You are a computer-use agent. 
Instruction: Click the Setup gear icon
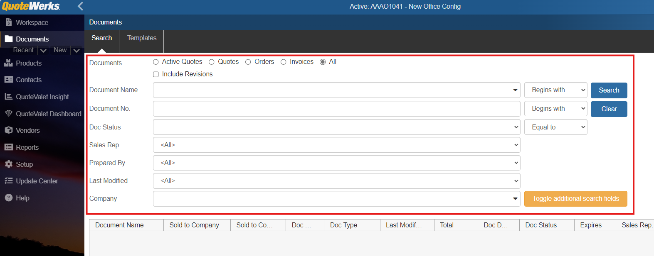pyautogui.click(x=8, y=164)
